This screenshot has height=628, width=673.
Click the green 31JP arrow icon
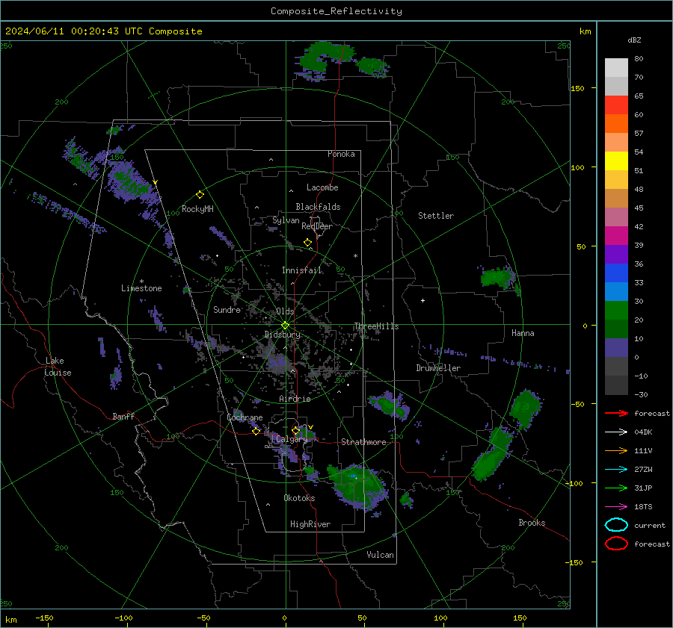point(616,488)
